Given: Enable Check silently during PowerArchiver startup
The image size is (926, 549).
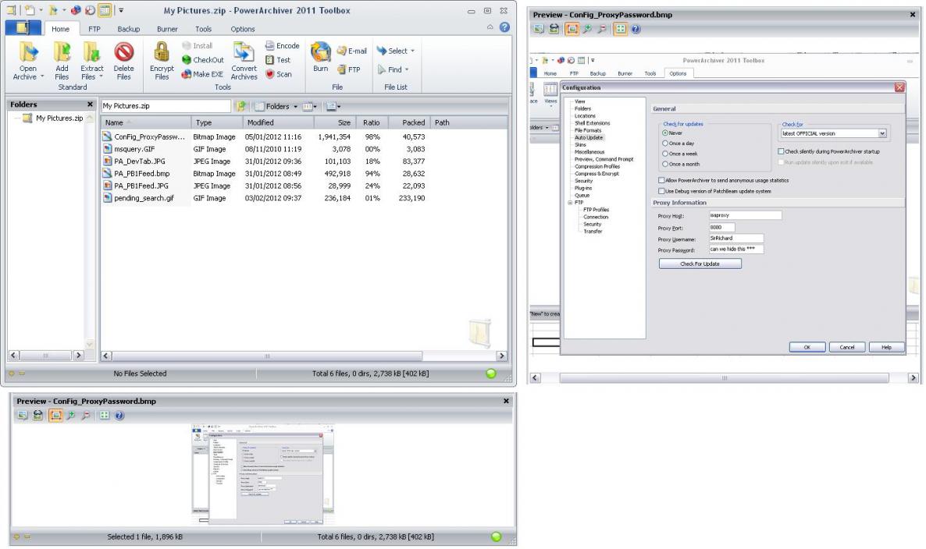Looking at the screenshot, I should point(781,151).
